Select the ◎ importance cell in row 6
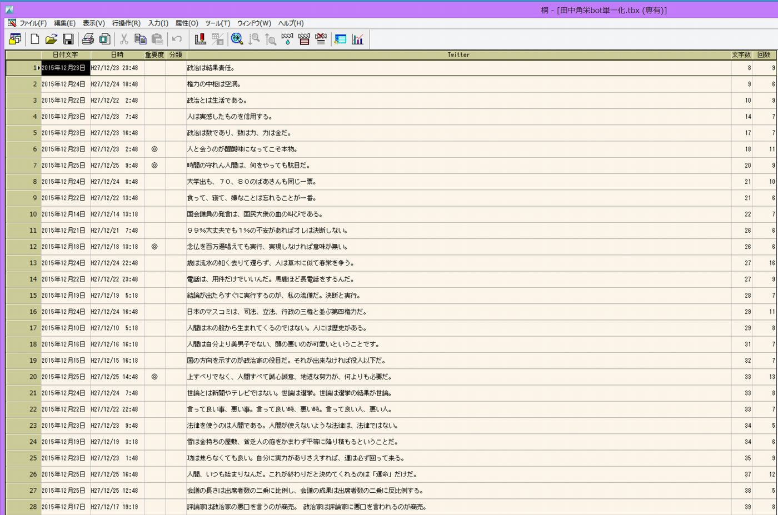Image resolution: width=778 pixels, height=515 pixels. click(154, 149)
